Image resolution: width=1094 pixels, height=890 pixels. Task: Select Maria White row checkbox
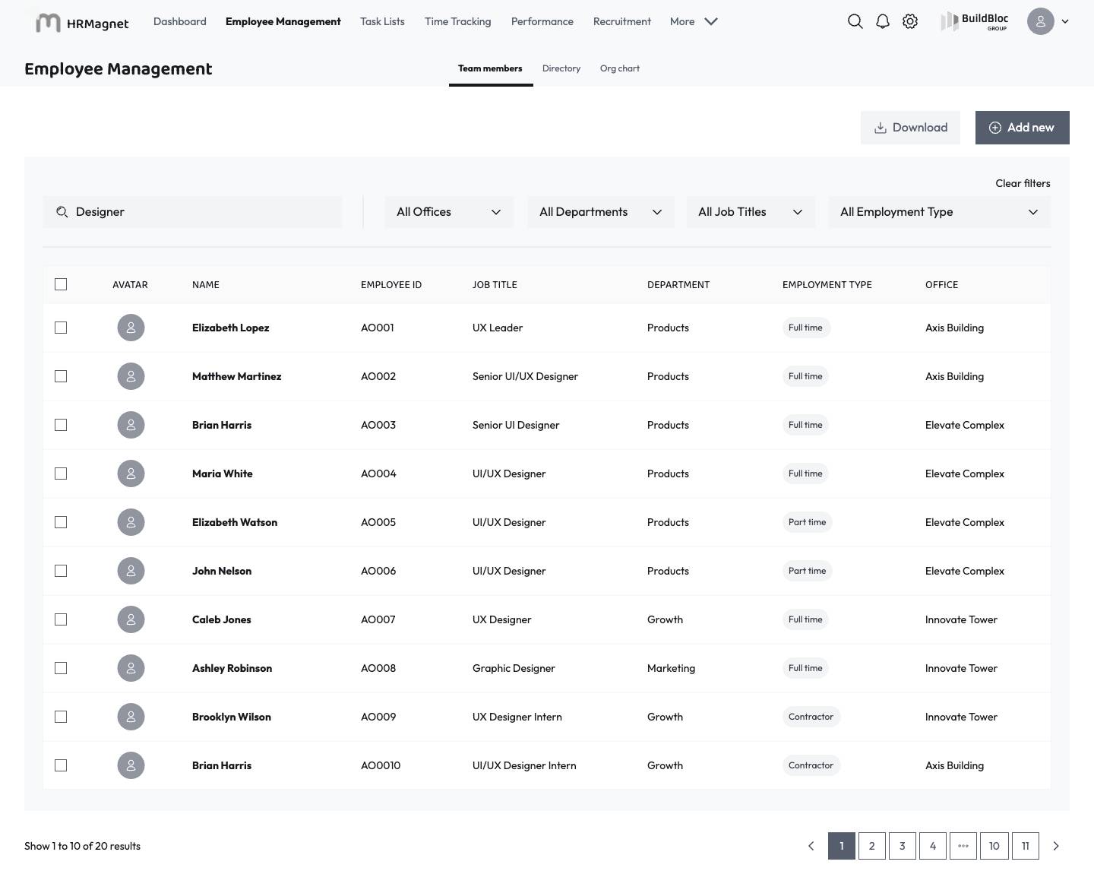click(x=61, y=474)
